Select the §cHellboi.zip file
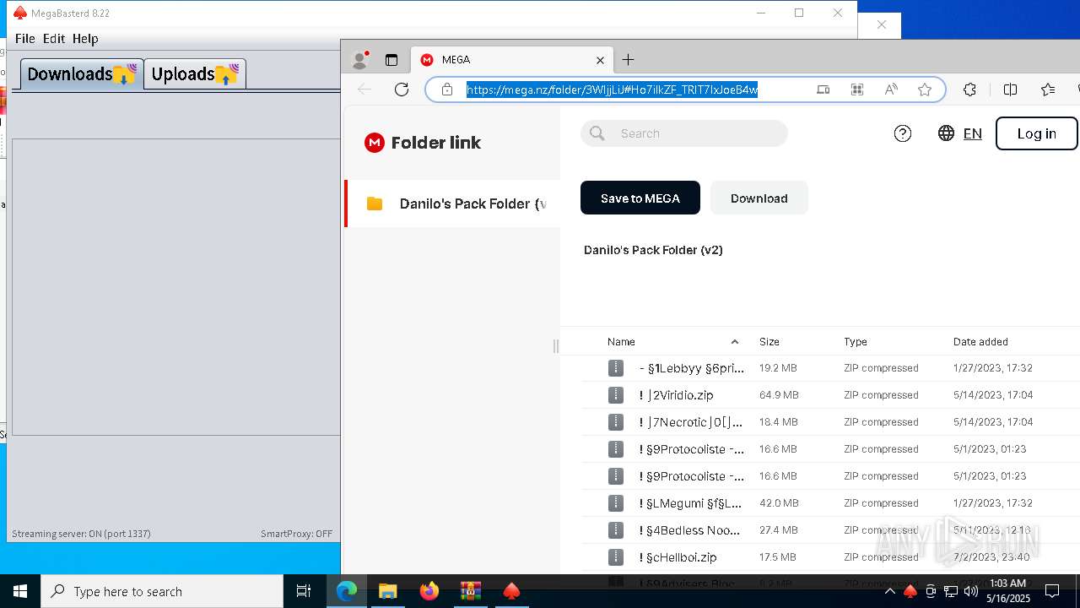This screenshot has width=1080, height=608. (x=830, y=557)
